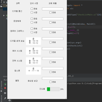Open the 2: Favorites side tab
The width and height of the screenshot is (102, 102).
coord(1,85)
